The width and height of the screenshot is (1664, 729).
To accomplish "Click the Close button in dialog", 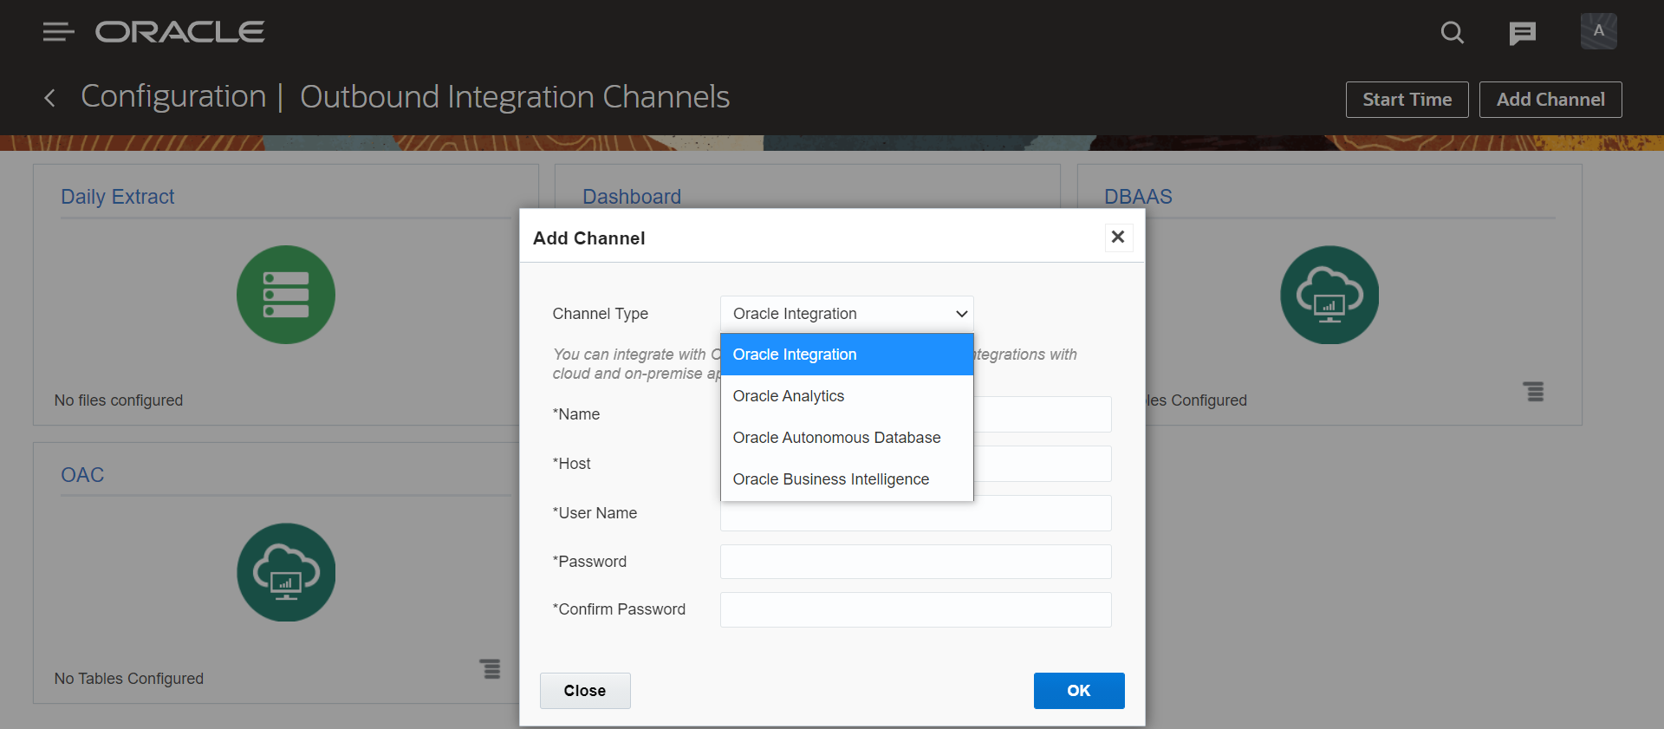I will [585, 691].
